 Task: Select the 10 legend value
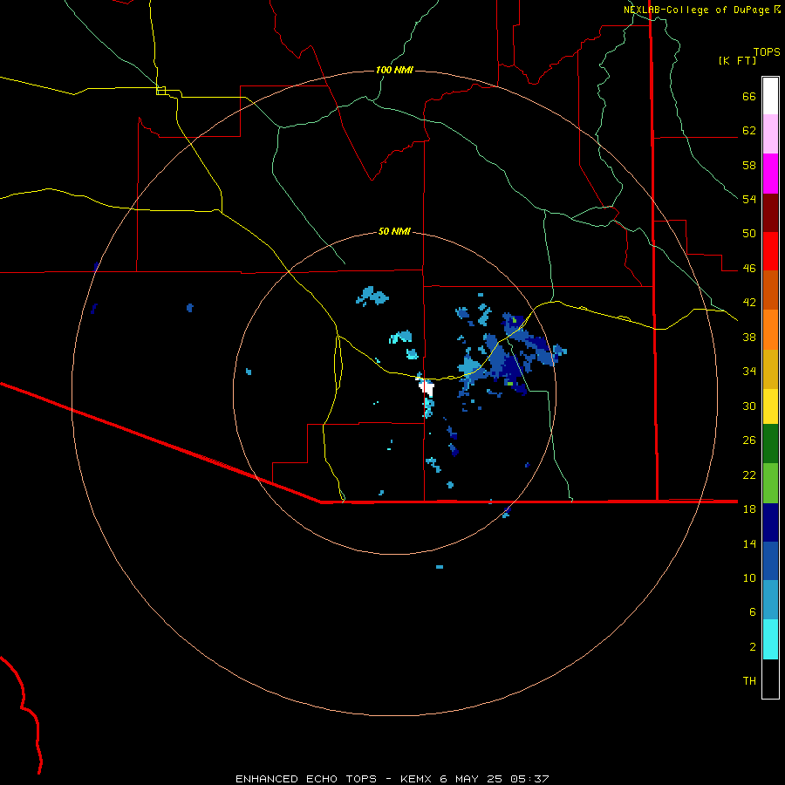pyautogui.click(x=749, y=577)
